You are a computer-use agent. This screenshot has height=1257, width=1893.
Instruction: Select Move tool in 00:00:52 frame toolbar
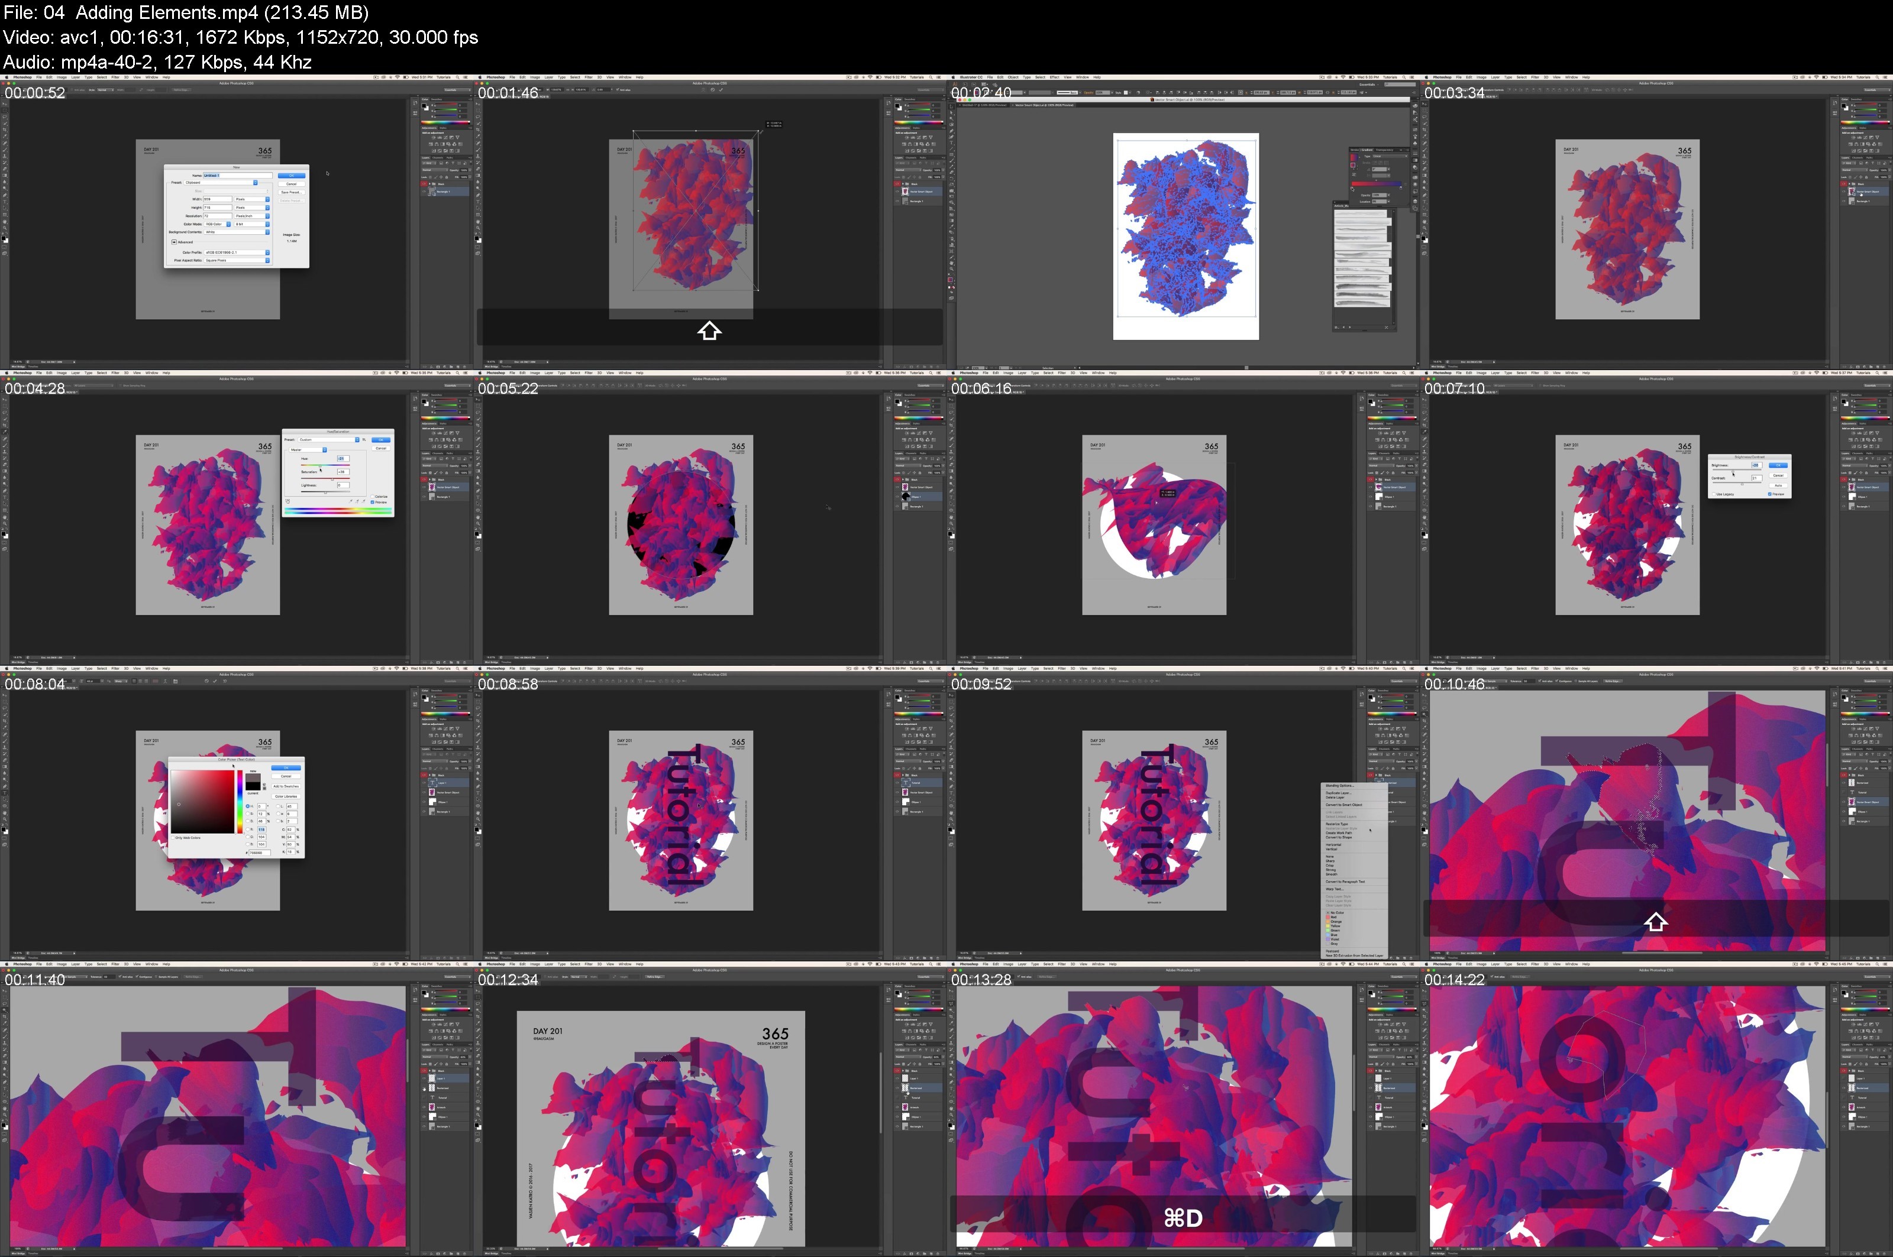coord(5,104)
